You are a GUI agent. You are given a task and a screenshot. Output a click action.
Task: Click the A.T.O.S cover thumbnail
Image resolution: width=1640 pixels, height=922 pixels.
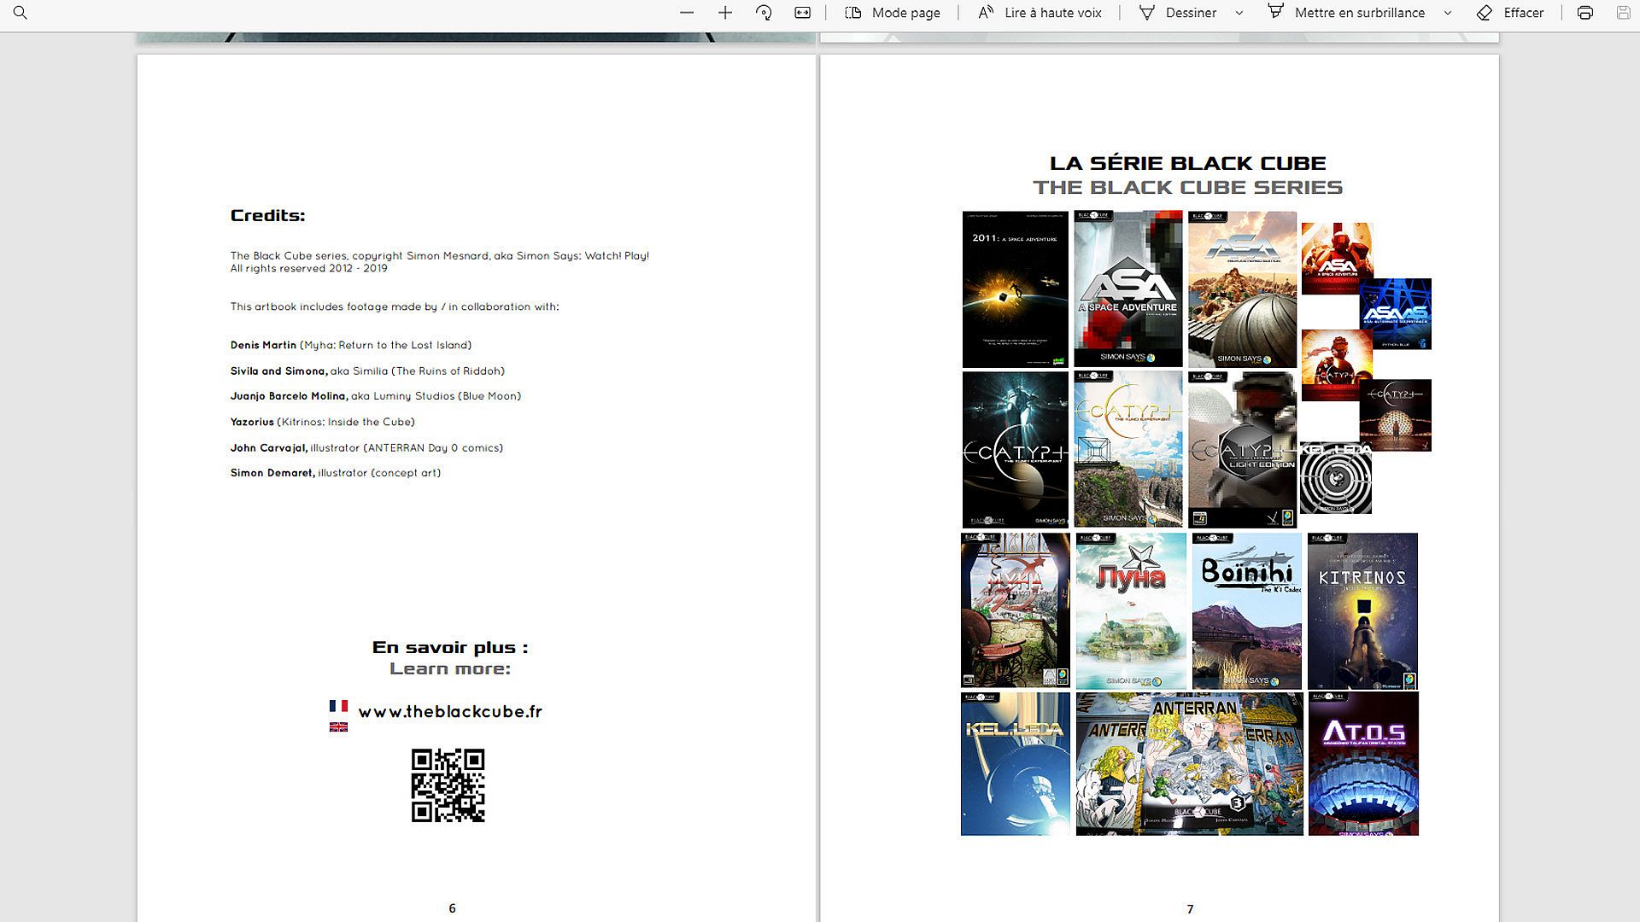tap(1363, 764)
